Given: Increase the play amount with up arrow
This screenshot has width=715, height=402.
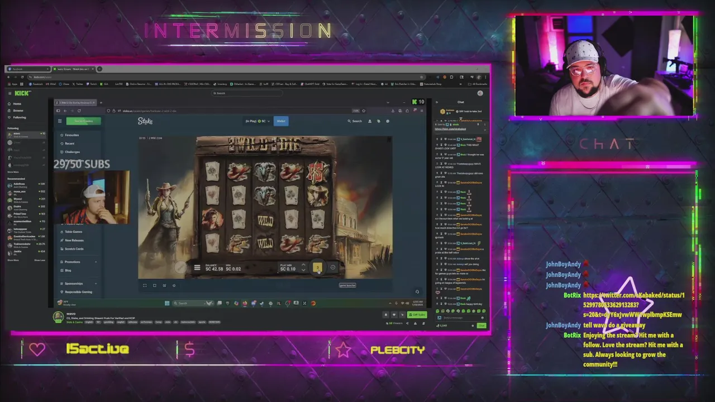Looking at the screenshot, I should [303, 266].
